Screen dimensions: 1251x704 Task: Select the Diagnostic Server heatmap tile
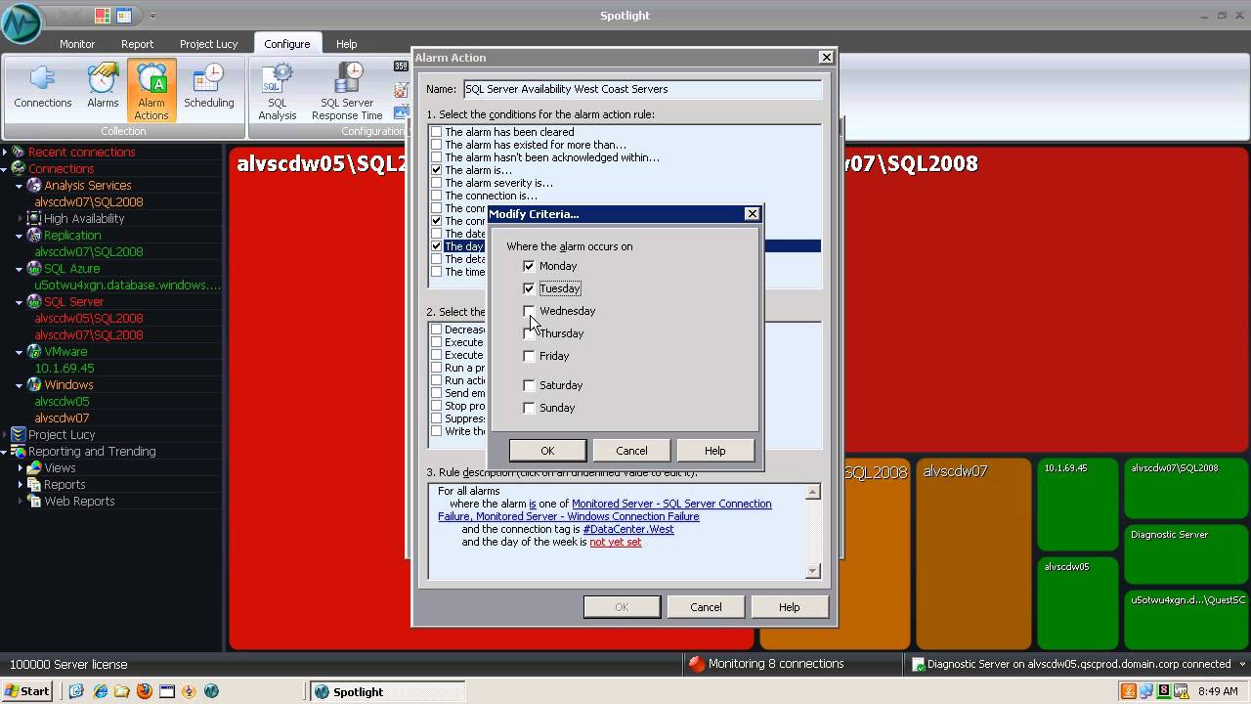(1186, 552)
